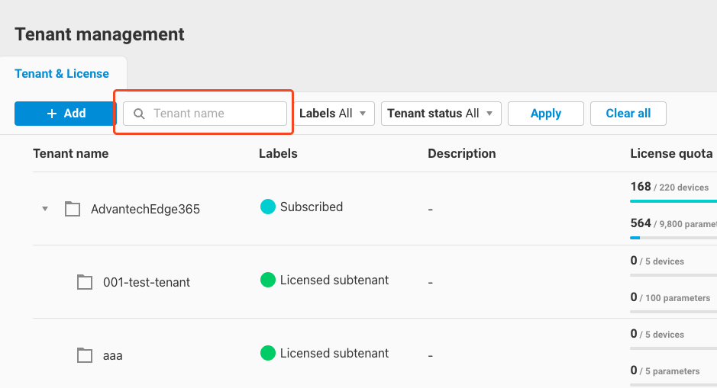
Task: Click the Labels column header
Action: click(x=278, y=153)
